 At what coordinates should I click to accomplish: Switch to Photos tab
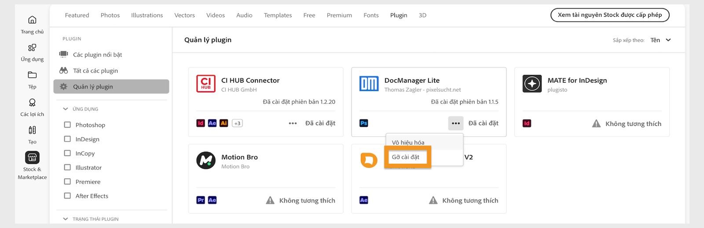(x=110, y=15)
